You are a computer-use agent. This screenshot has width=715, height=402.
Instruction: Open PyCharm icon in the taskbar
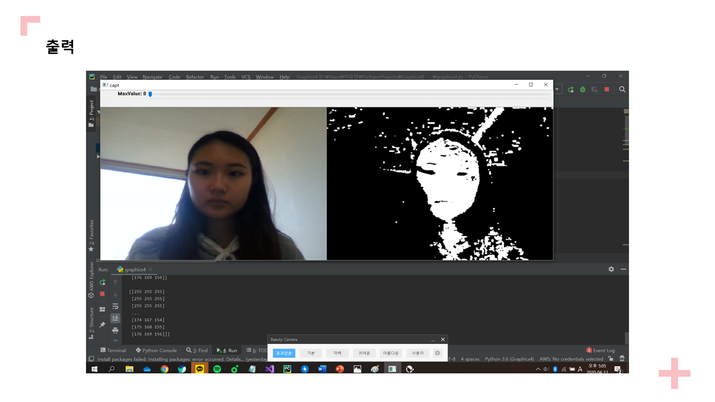pos(287,369)
